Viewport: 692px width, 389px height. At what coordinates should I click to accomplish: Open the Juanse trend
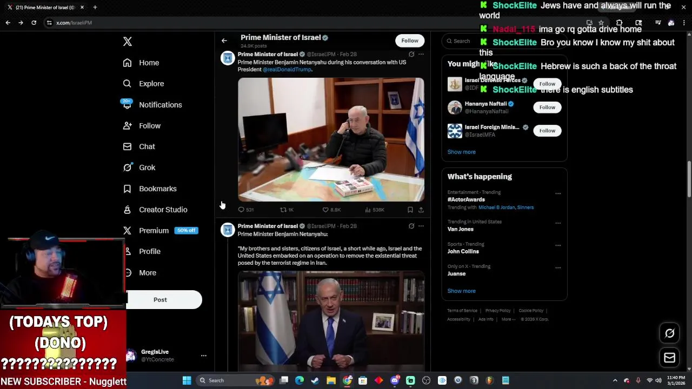456,273
